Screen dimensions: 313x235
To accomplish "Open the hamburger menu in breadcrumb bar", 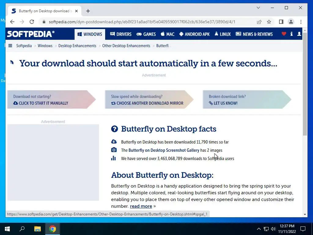I will [x=10, y=46].
